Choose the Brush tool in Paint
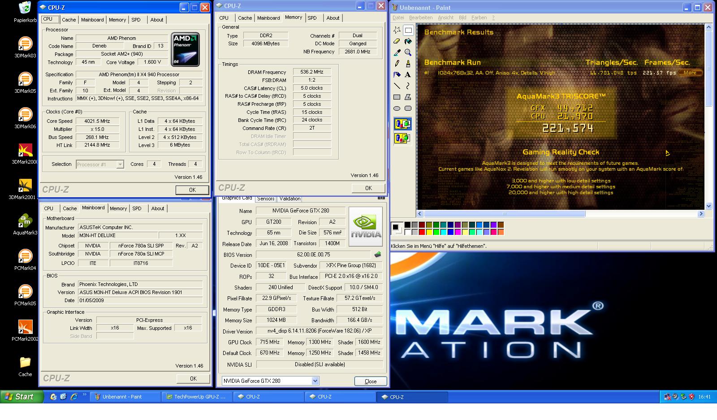The image size is (717, 420). [408, 64]
